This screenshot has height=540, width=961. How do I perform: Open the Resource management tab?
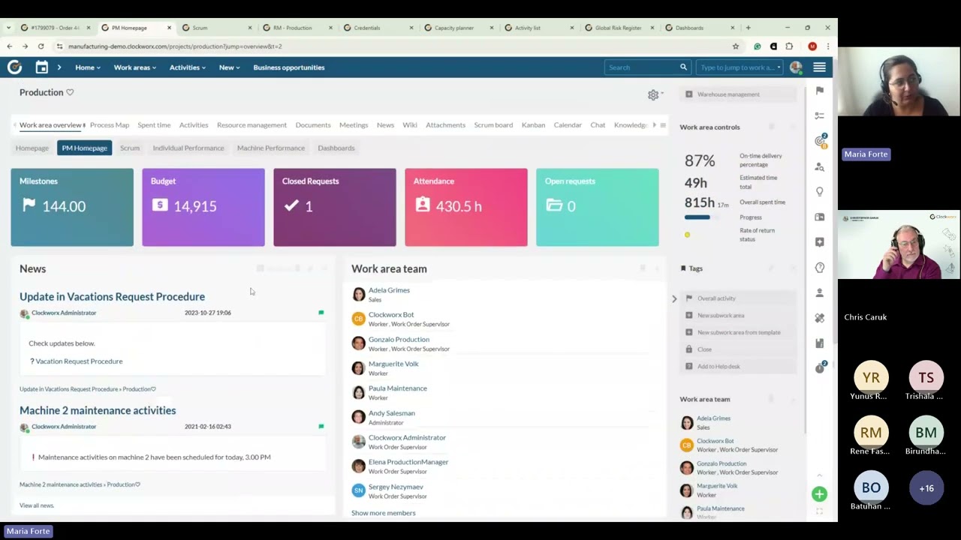tap(252, 125)
